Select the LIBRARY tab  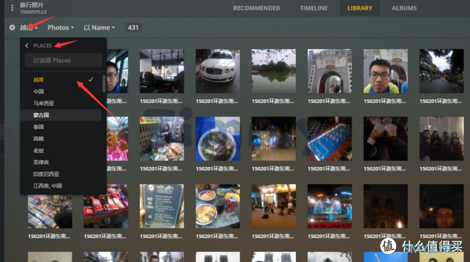coord(359,8)
